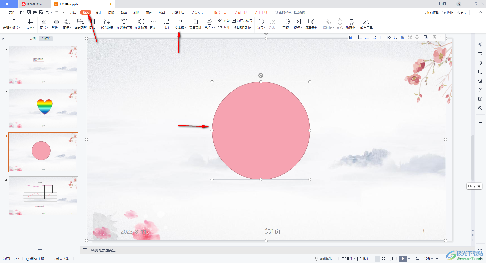This screenshot has height=263, width=486.
Task: Click the print icon in quick access toolbar
Action: (35, 12)
